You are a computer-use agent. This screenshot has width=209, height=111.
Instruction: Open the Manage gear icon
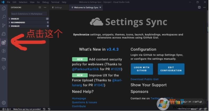(4, 103)
